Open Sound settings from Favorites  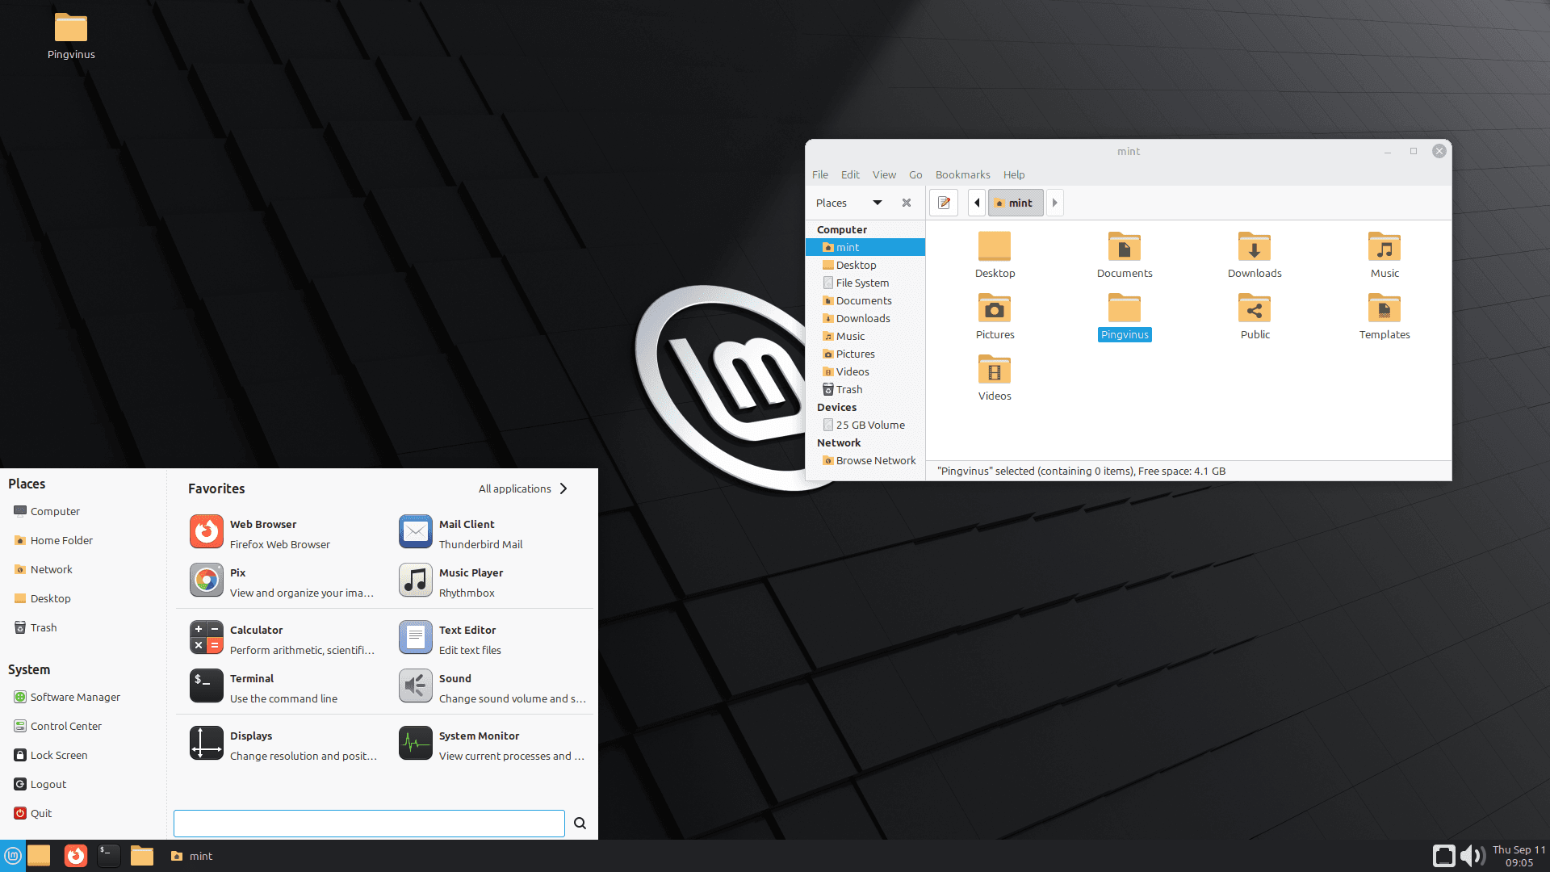tap(454, 678)
